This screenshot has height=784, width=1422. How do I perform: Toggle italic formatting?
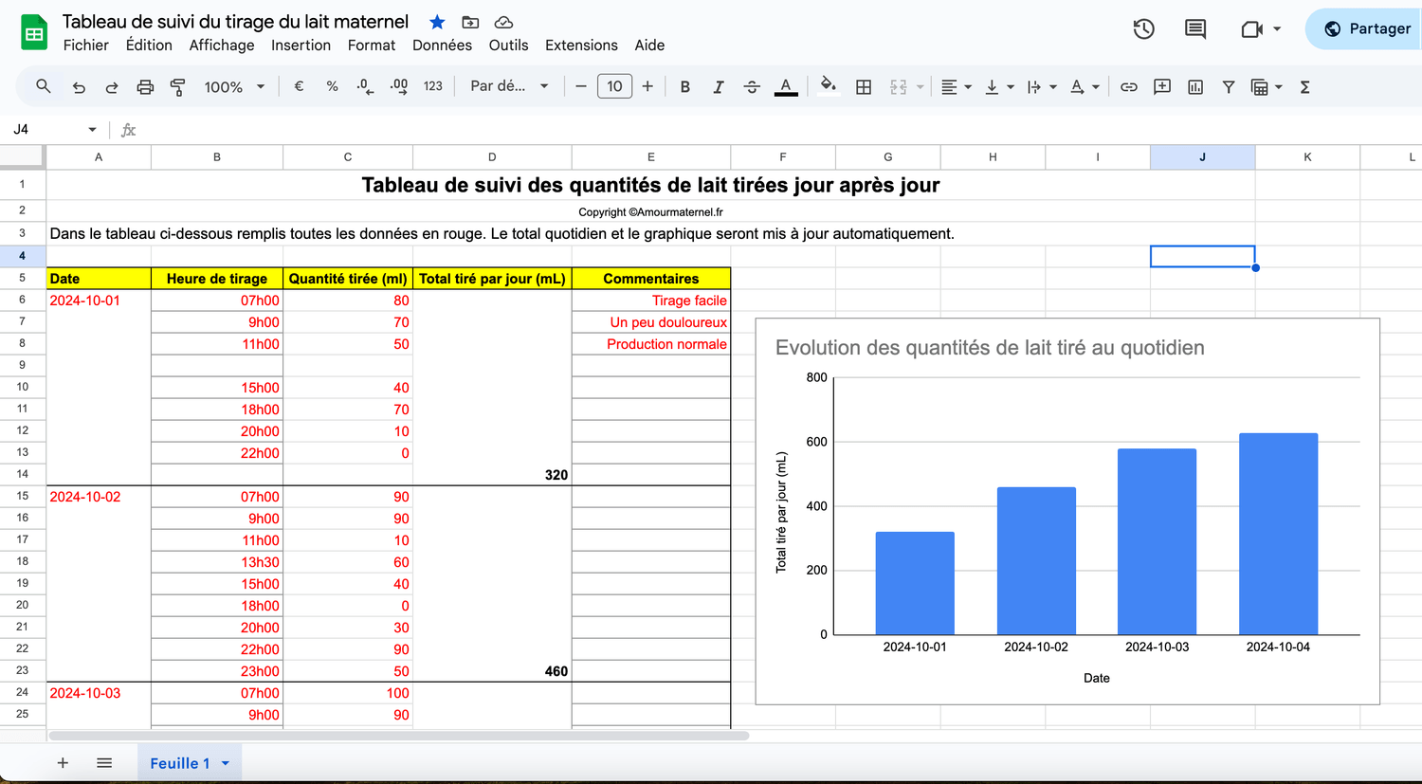pos(719,87)
